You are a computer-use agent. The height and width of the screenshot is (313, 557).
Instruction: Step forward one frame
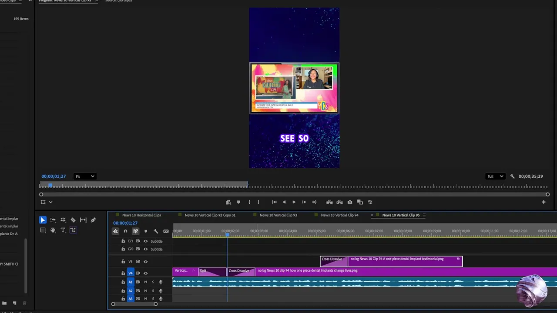click(x=304, y=202)
